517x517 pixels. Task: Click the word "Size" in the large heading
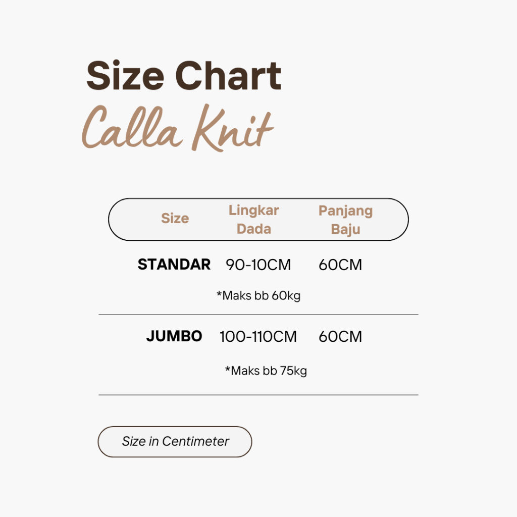pos(125,77)
